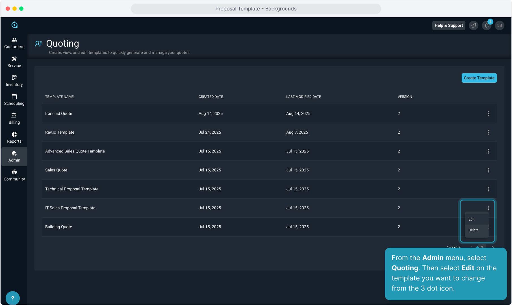Click the VERSION column header
The image size is (512, 305).
pos(405,97)
